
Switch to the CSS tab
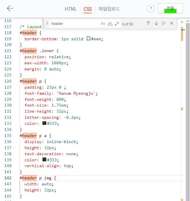88,9
